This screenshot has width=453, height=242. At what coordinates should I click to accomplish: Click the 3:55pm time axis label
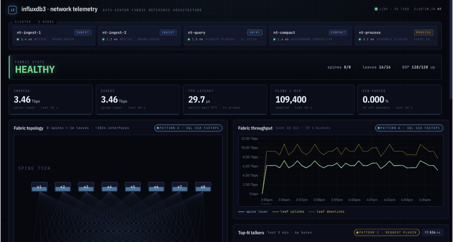click(266, 200)
